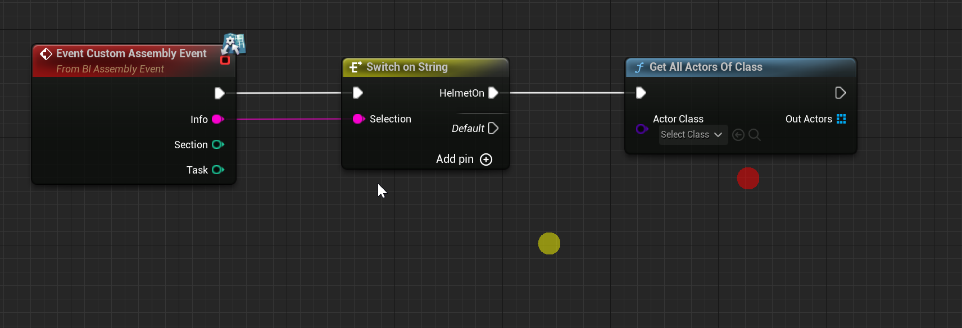Viewport: 962px width, 328px height.
Task: Click the Section output pin
Action: pyautogui.click(x=218, y=144)
